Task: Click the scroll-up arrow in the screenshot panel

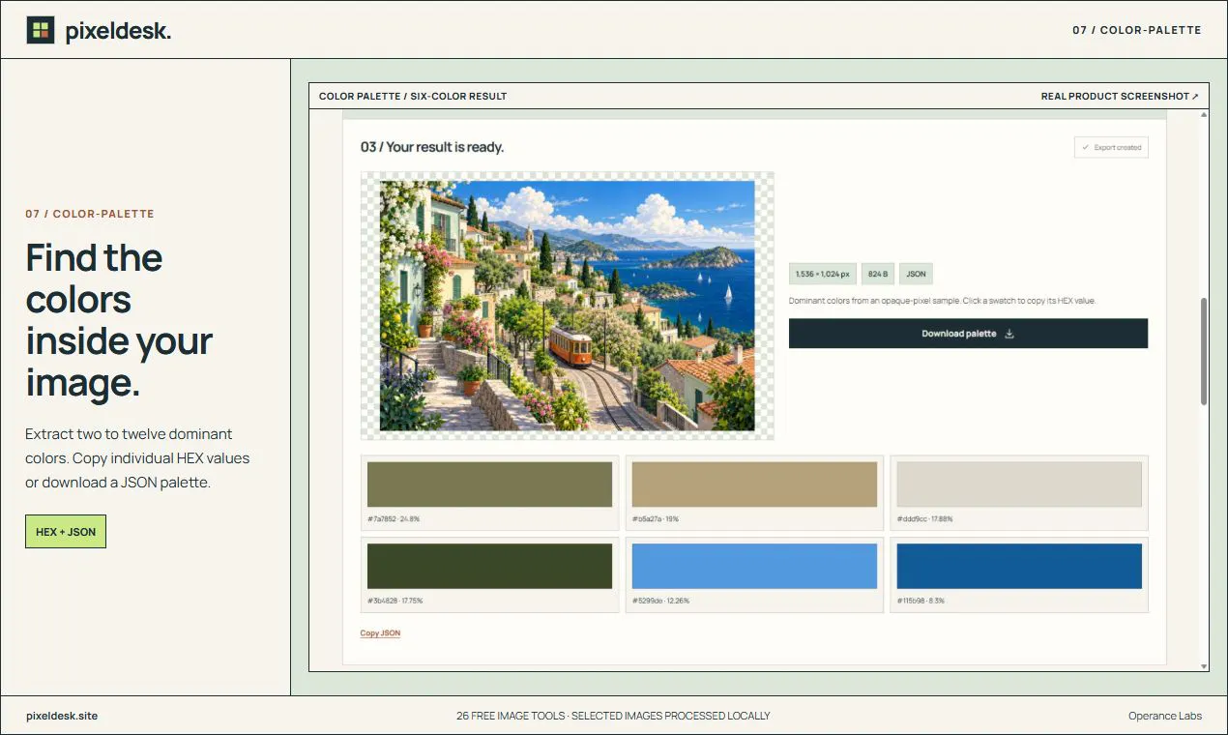Action: click(1204, 115)
